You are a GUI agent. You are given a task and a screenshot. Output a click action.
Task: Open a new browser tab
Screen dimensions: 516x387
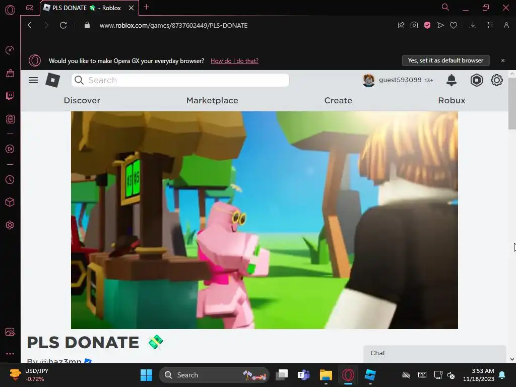147,7
